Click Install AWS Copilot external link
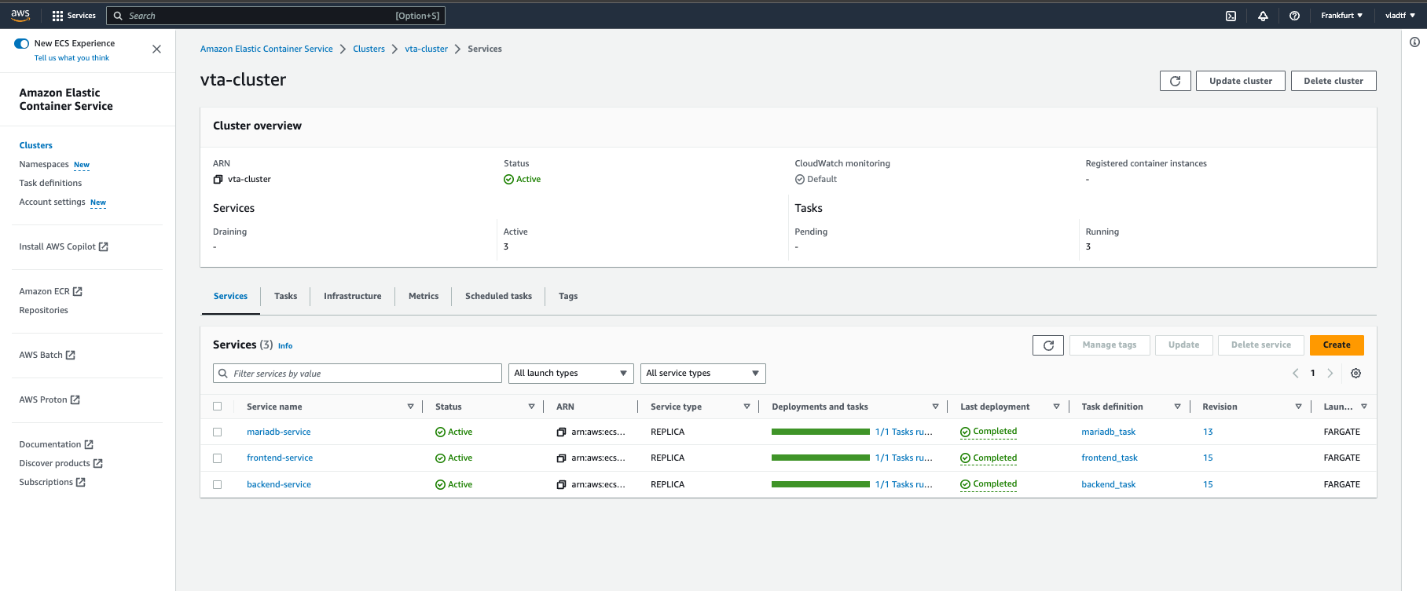Image resolution: width=1427 pixels, height=591 pixels. (64, 246)
